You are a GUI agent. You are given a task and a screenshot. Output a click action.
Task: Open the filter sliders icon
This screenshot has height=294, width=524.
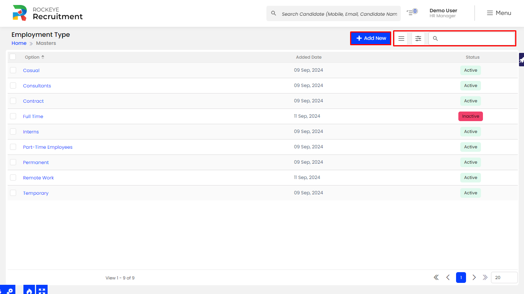(418, 38)
